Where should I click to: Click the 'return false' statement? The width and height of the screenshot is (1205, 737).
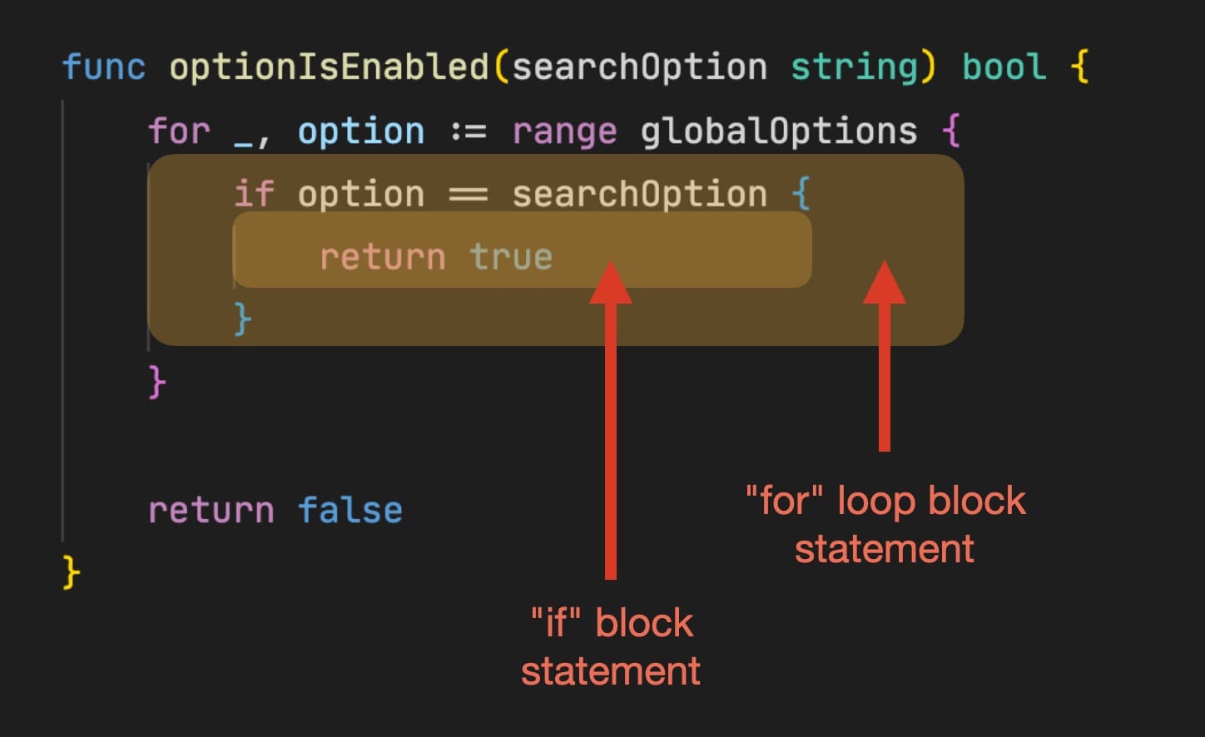pos(275,510)
